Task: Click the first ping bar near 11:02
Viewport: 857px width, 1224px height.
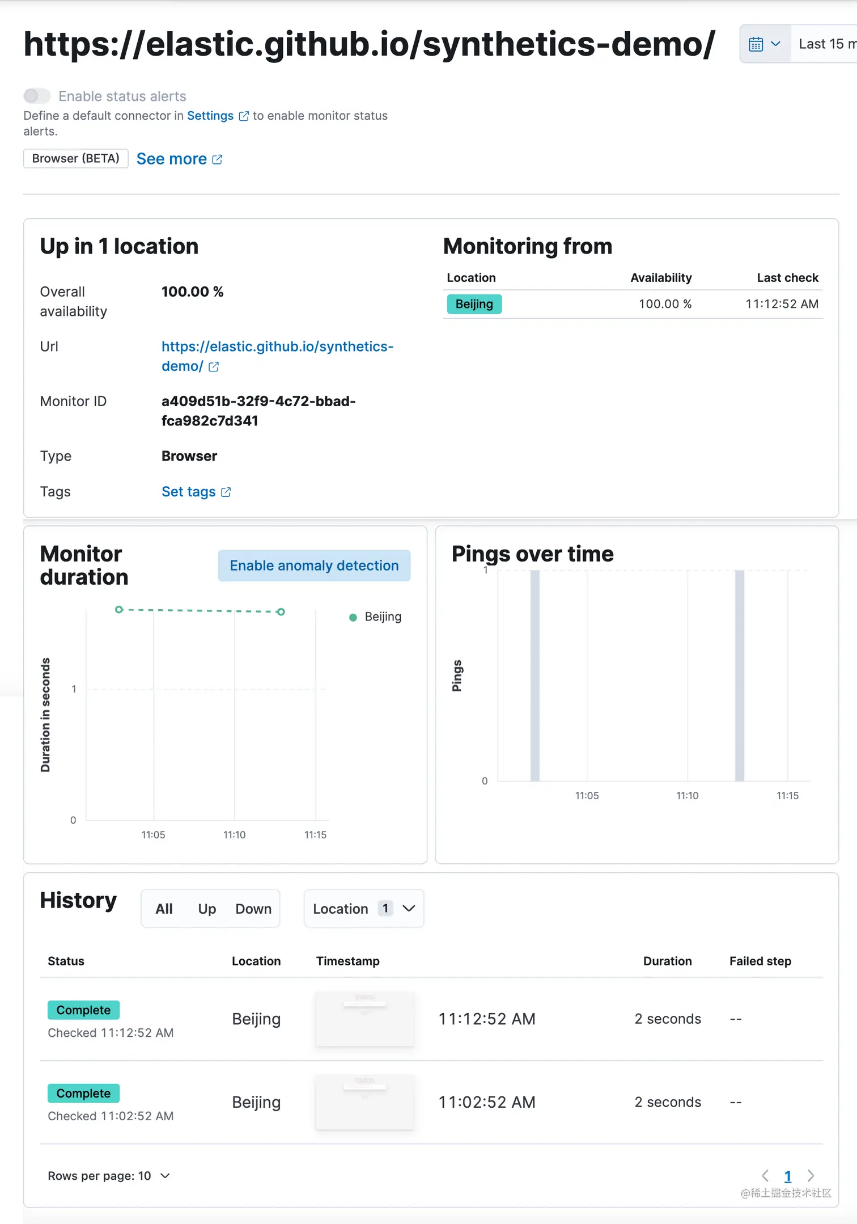Action: [x=534, y=676]
